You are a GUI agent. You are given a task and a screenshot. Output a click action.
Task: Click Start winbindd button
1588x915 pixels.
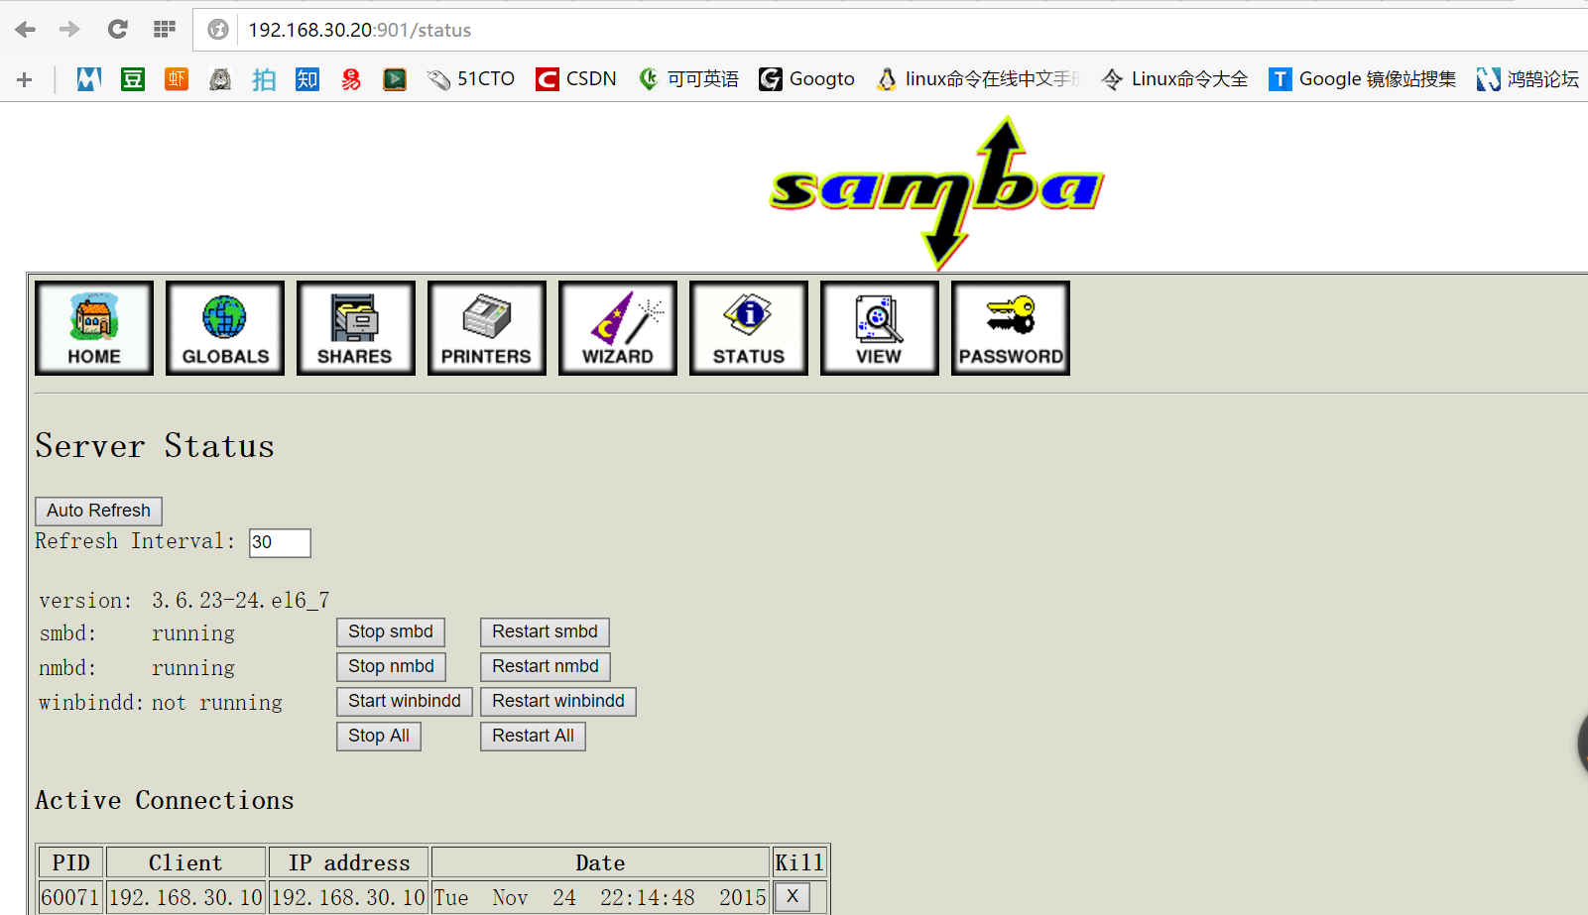405,702
